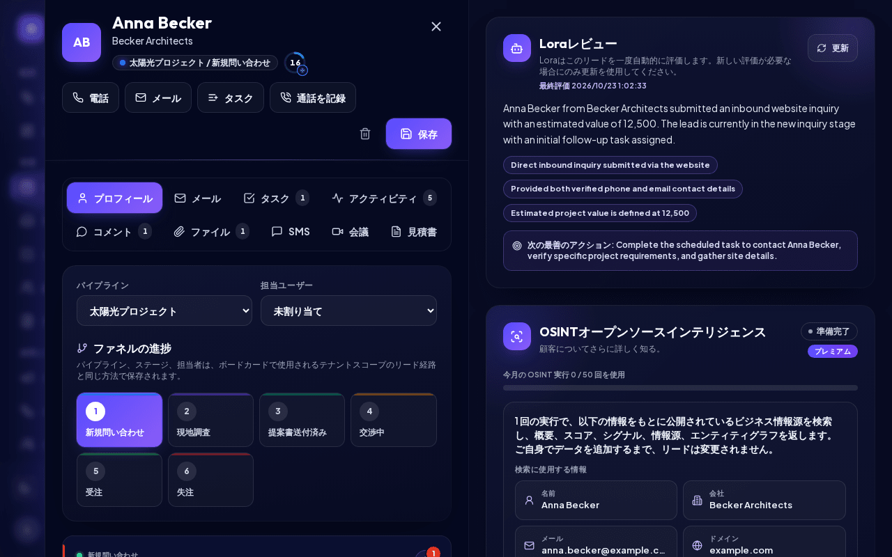Image resolution: width=892 pixels, height=557 pixels.
Task: Select funnel stage 3 提案書送付済み
Action: (302, 420)
